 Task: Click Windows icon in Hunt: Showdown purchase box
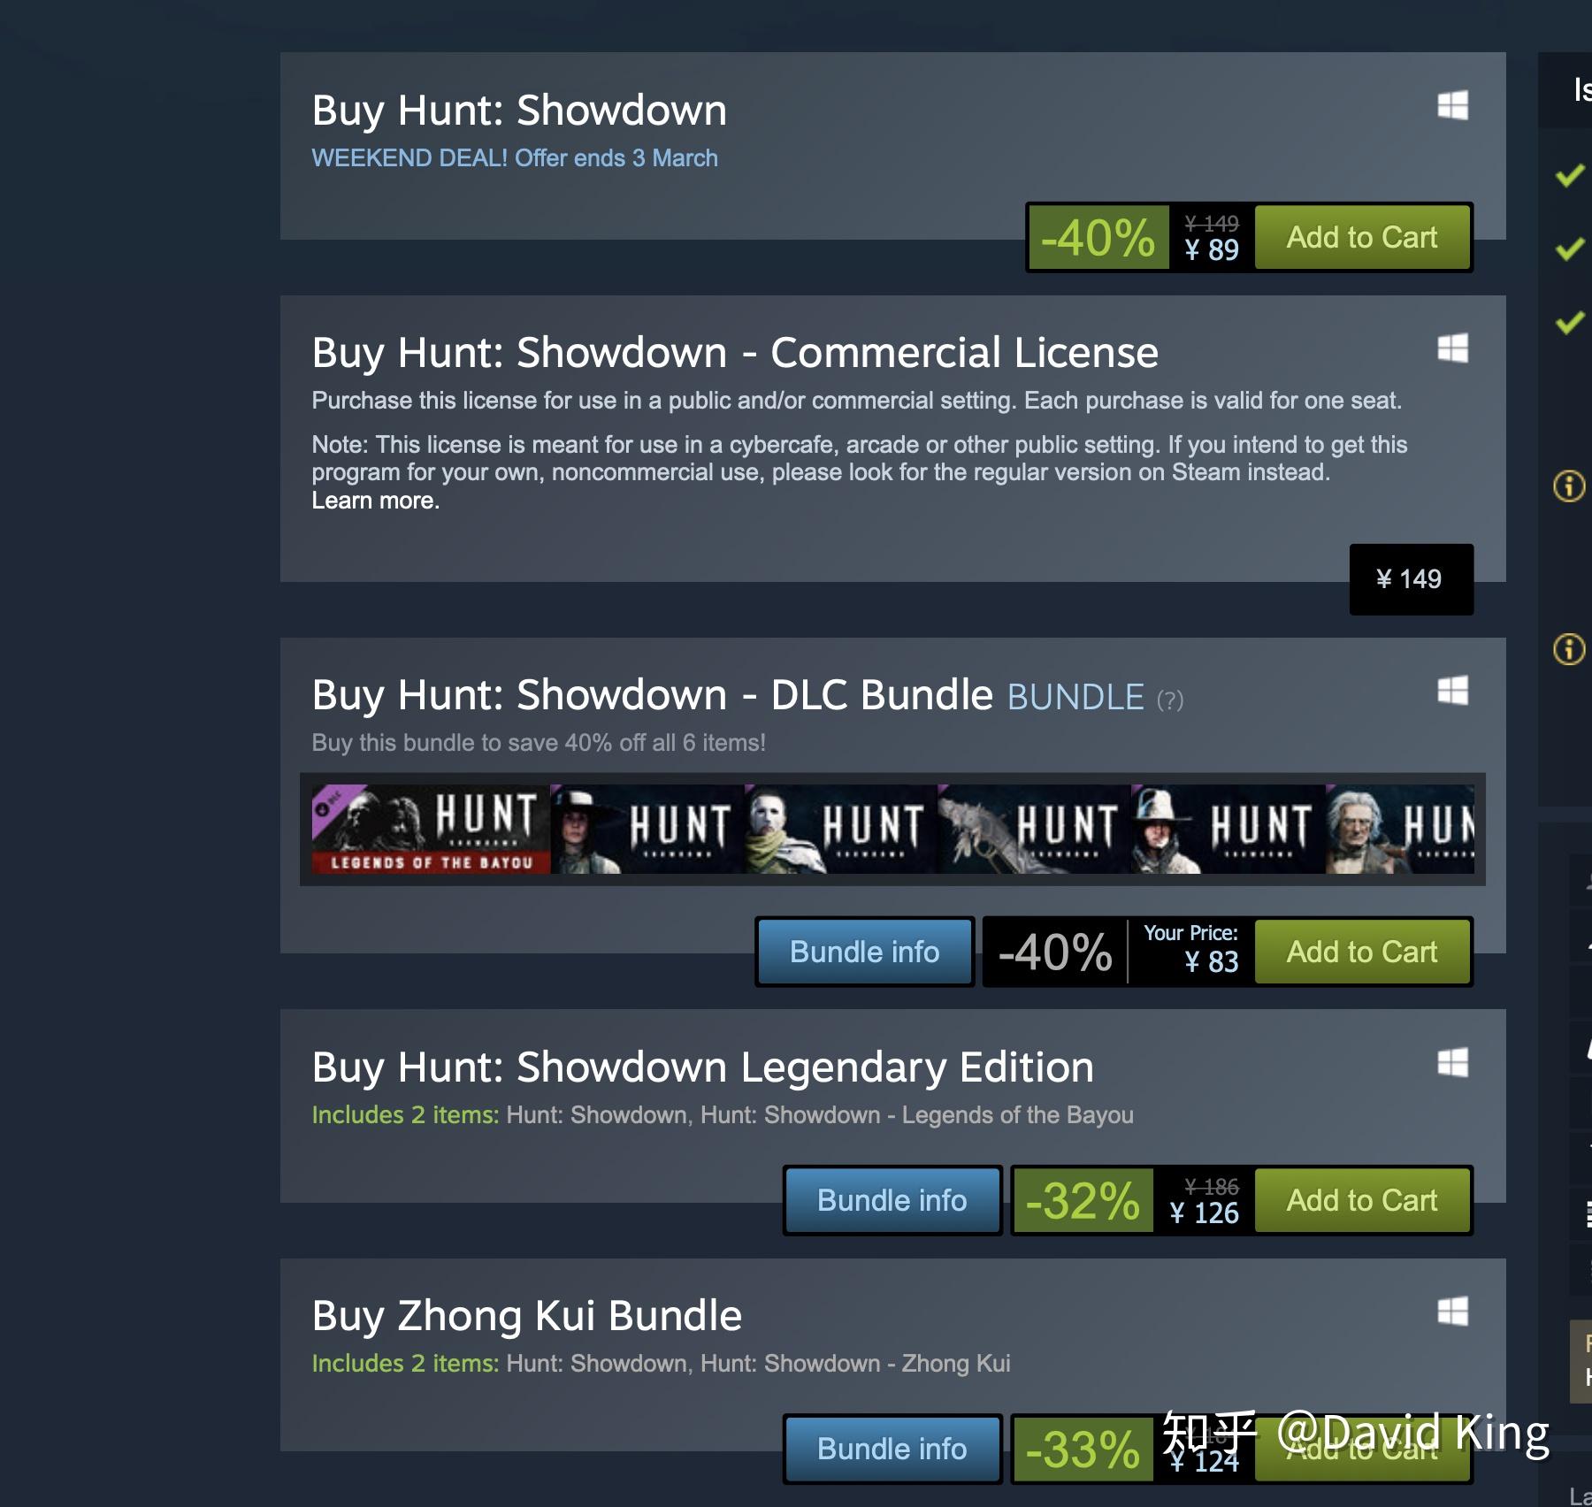tap(1452, 105)
